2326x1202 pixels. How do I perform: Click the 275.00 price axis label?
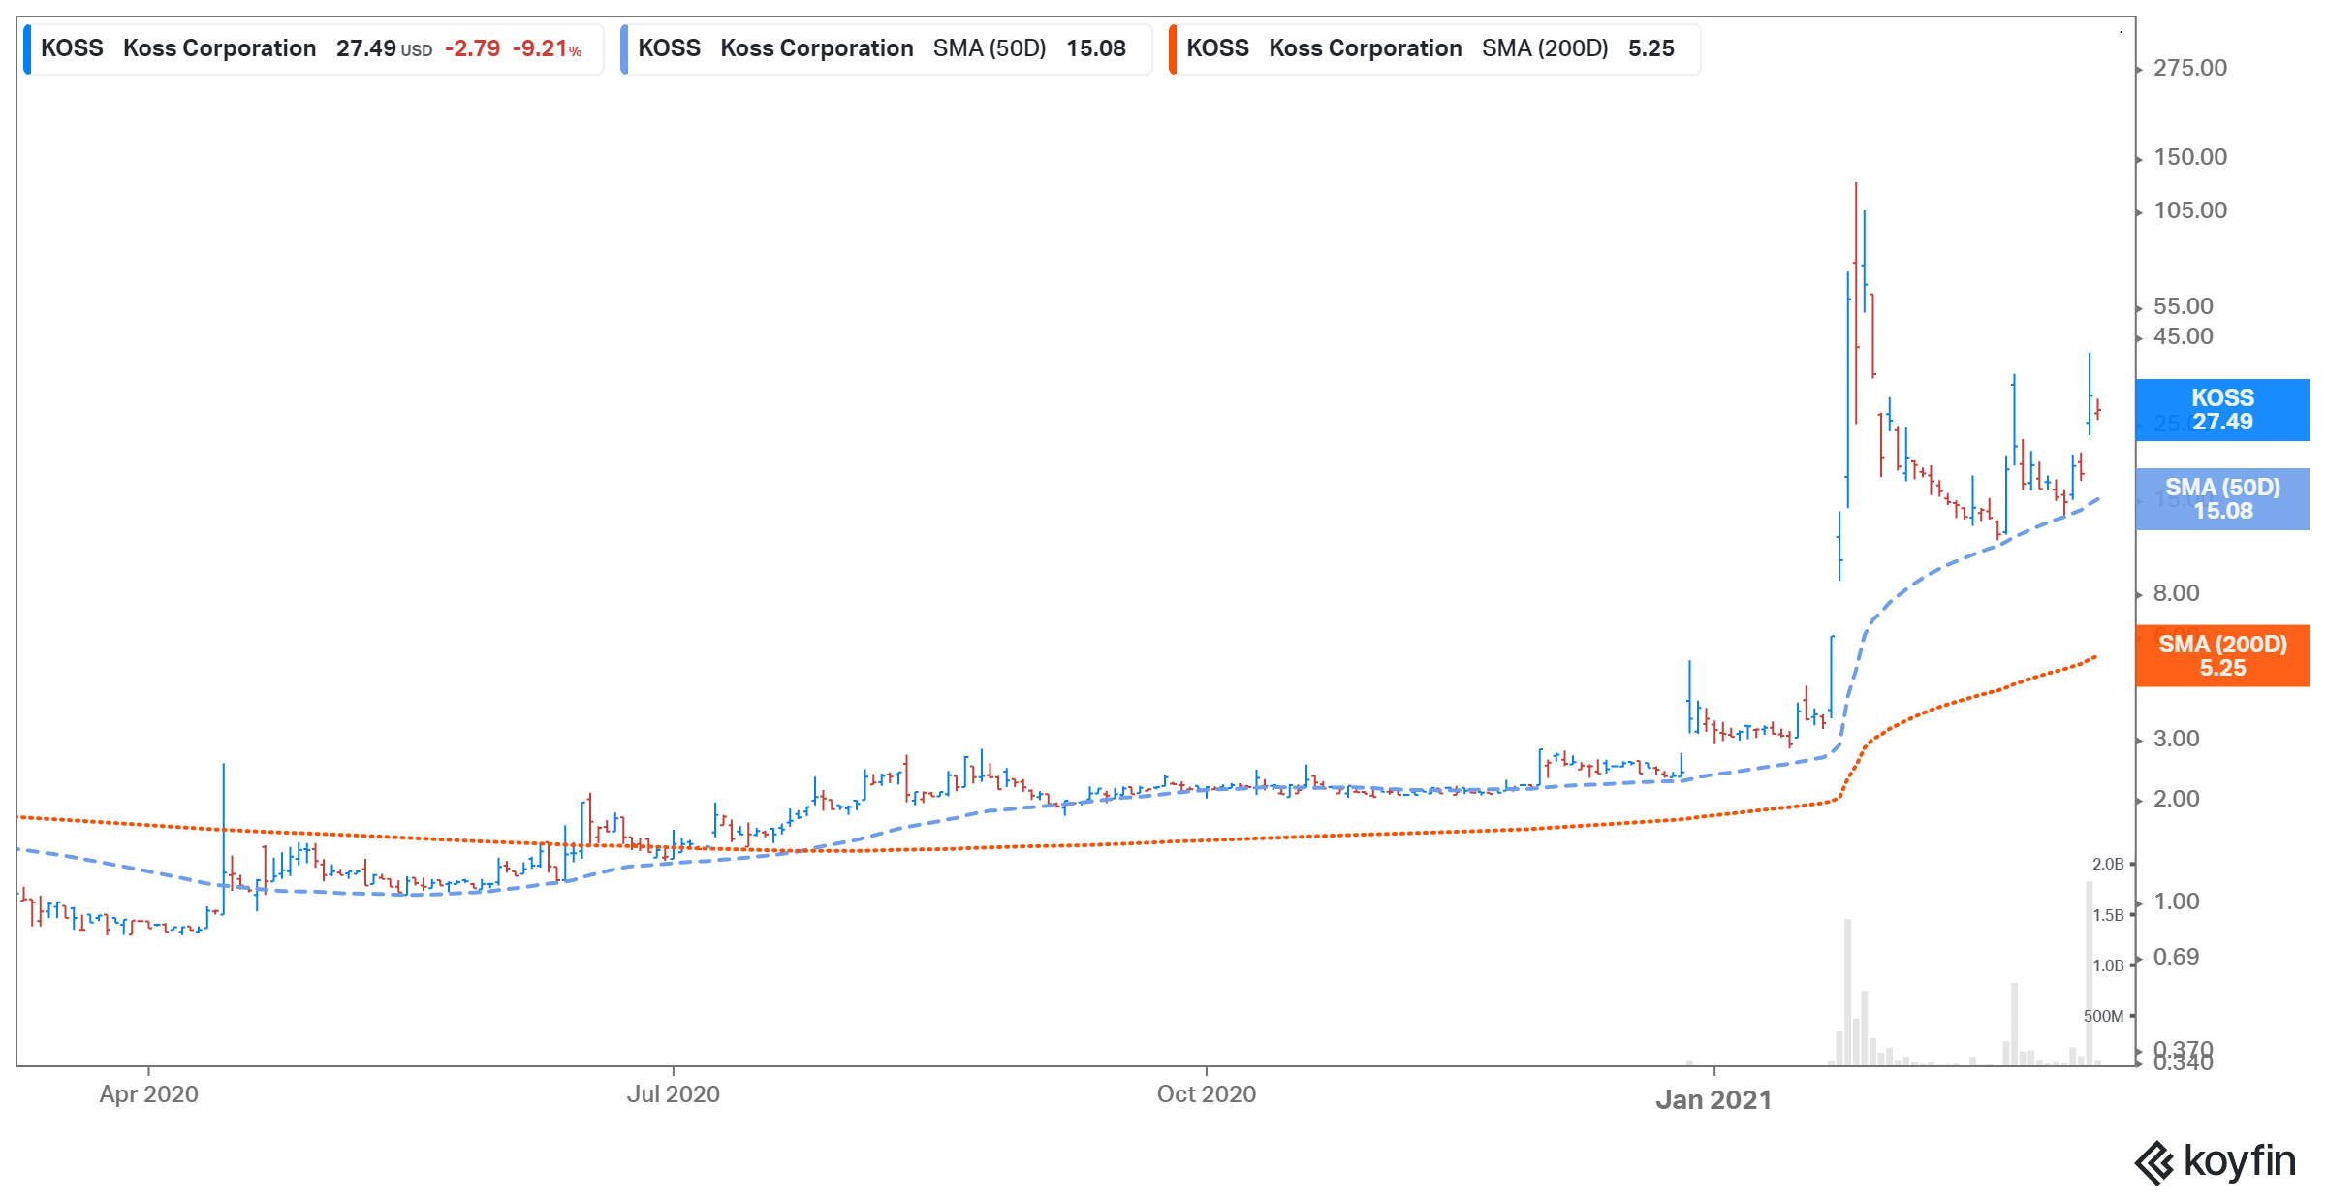coord(2190,68)
